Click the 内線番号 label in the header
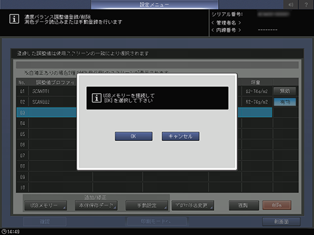This screenshot has width=314, height=235. 226,30
